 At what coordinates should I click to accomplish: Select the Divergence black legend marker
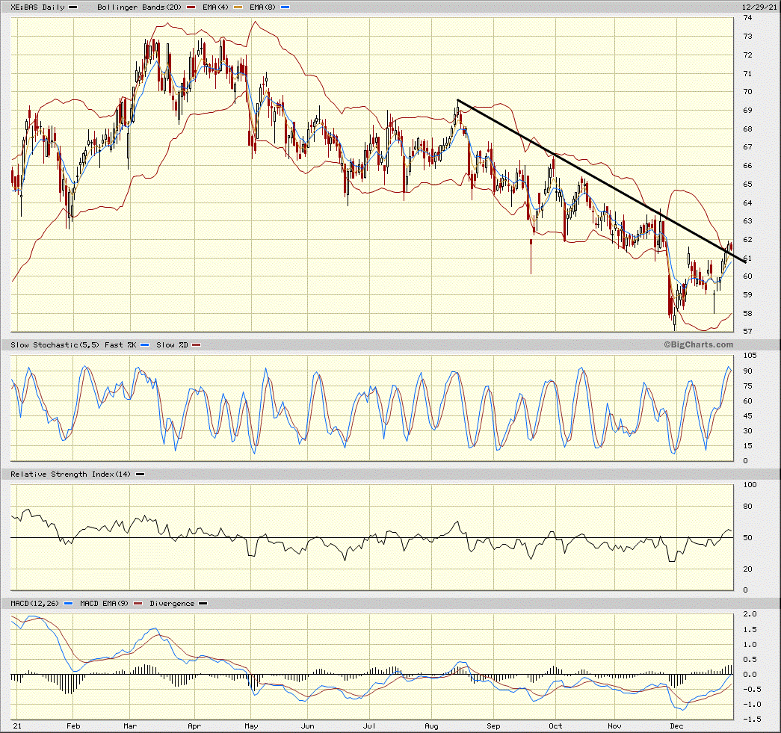202,603
